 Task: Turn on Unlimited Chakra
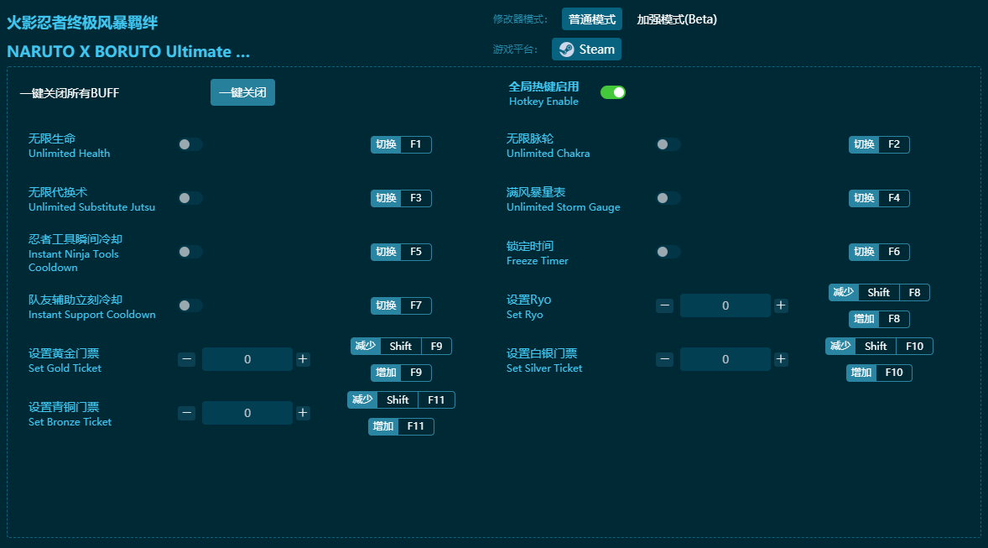(668, 144)
